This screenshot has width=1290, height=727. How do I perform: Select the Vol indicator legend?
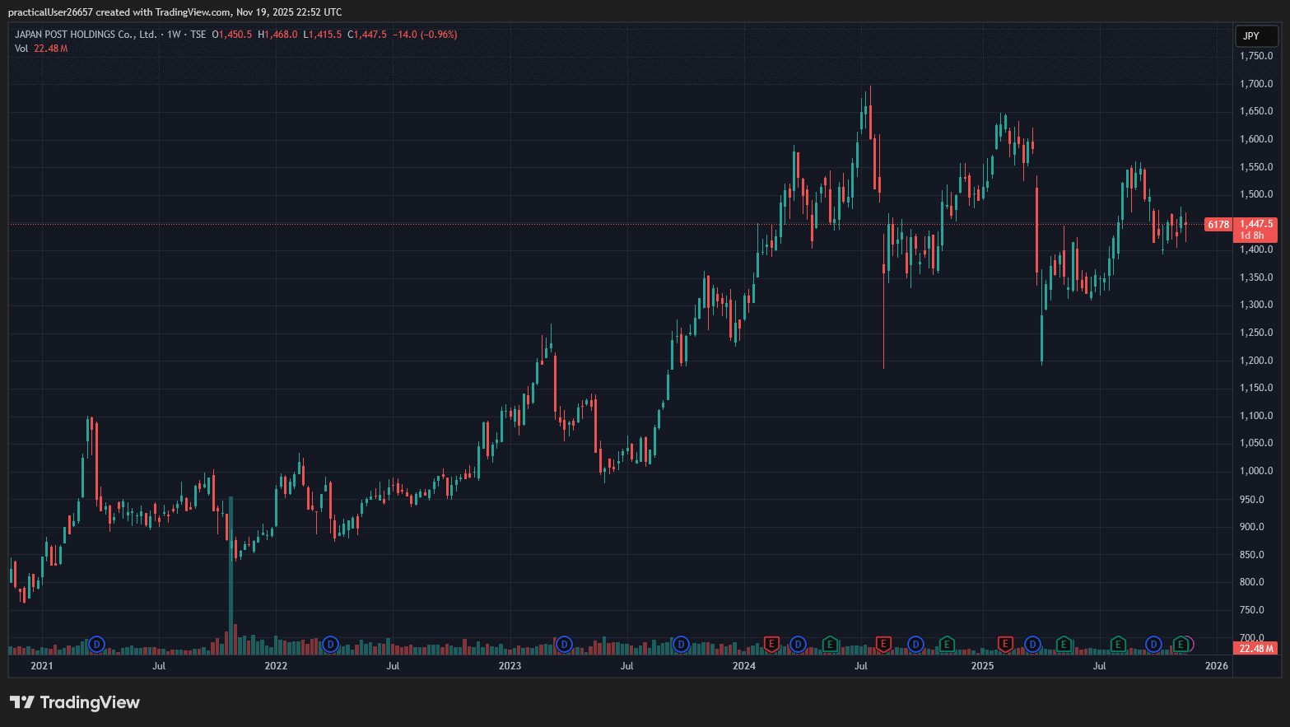[21, 49]
